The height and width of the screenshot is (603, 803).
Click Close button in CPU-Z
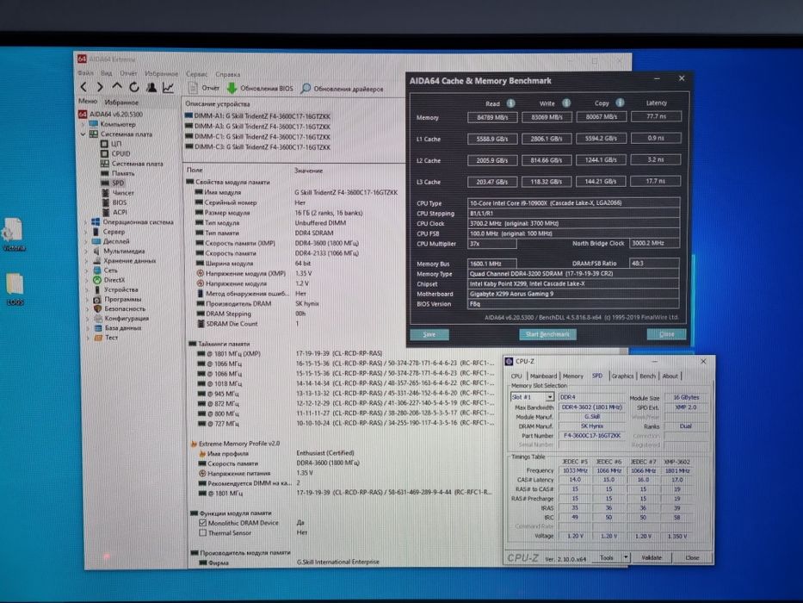692,557
